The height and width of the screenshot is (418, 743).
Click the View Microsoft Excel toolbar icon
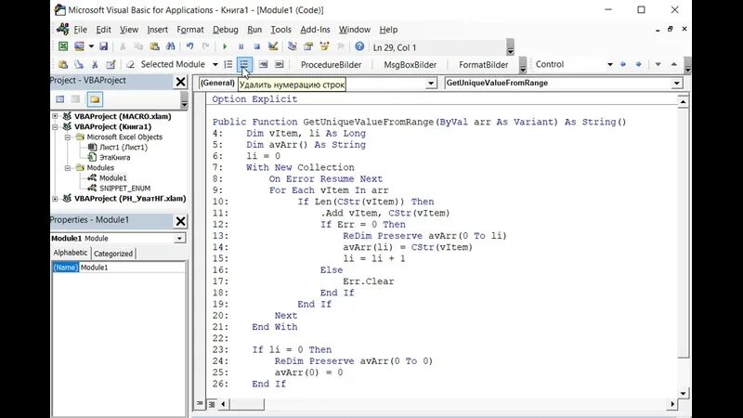coord(63,46)
